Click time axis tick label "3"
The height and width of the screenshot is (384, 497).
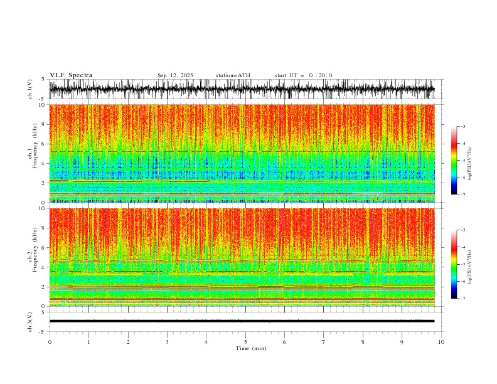(x=167, y=342)
